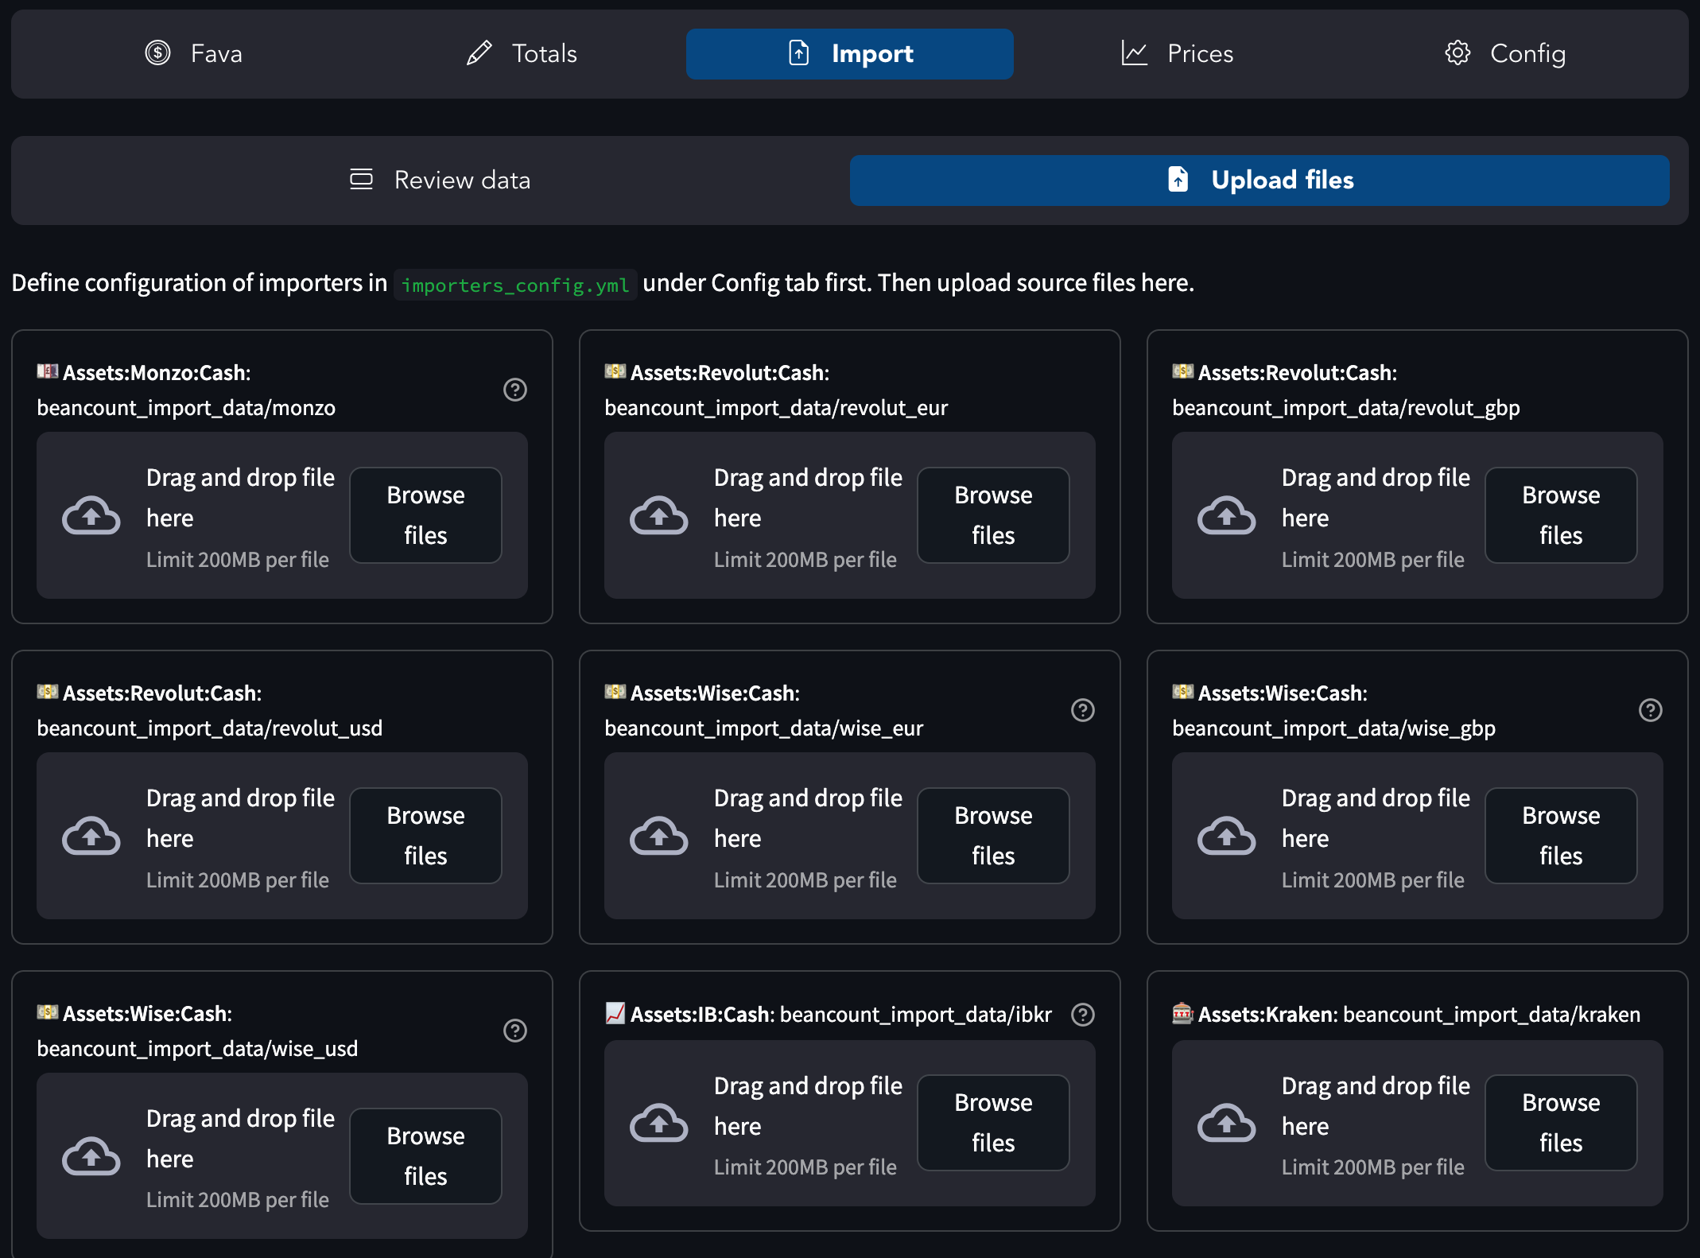This screenshot has width=1700, height=1258.
Task: Click the beancount_import_data/revolut_usd path text
Action: [x=210, y=728]
